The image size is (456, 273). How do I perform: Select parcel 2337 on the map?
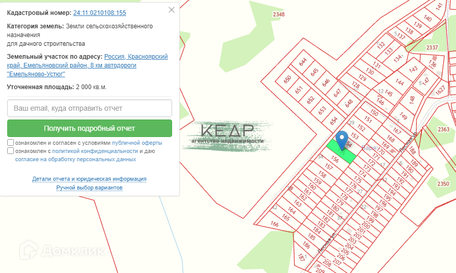(432, 47)
